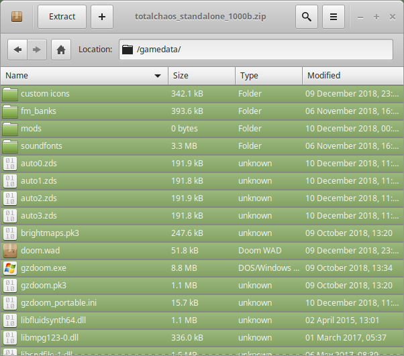Image resolution: width=404 pixels, height=356 pixels.
Task: Go forward with the right arrow
Action: pyautogui.click(x=37, y=50)
